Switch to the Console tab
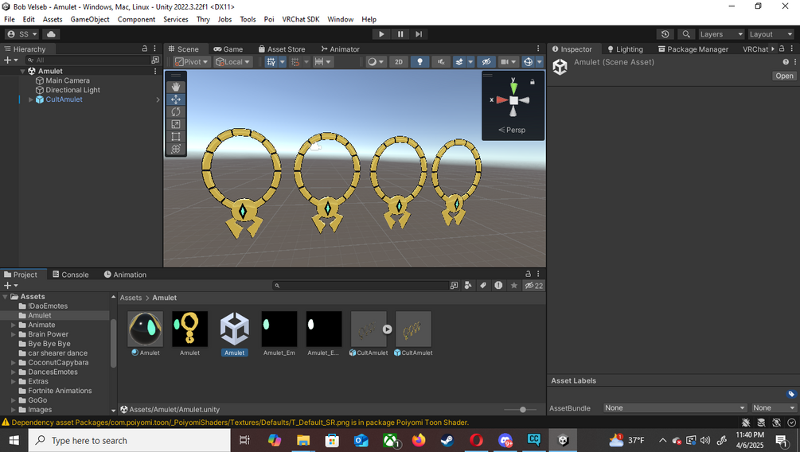The height and width of the screenshot is (452, 800). (x=70, y=275)
